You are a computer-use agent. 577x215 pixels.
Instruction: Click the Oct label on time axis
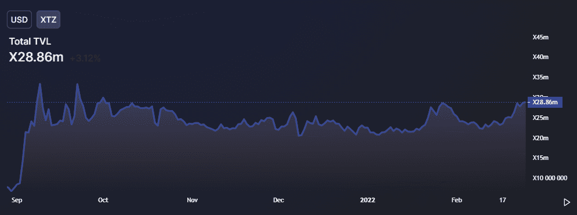pyautogui.click(x=103, y=201)
